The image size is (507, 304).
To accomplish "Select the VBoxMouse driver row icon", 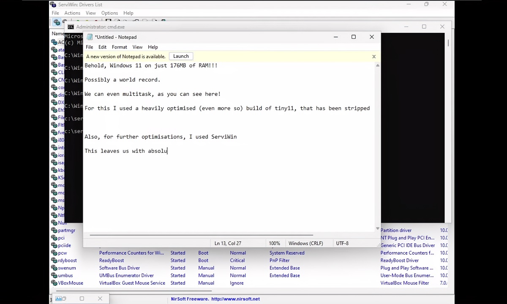I will coord(54,283).
